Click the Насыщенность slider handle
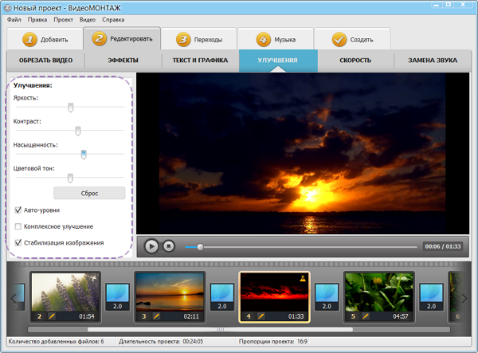This screenshot has height=353, width=478. [84, 155]
